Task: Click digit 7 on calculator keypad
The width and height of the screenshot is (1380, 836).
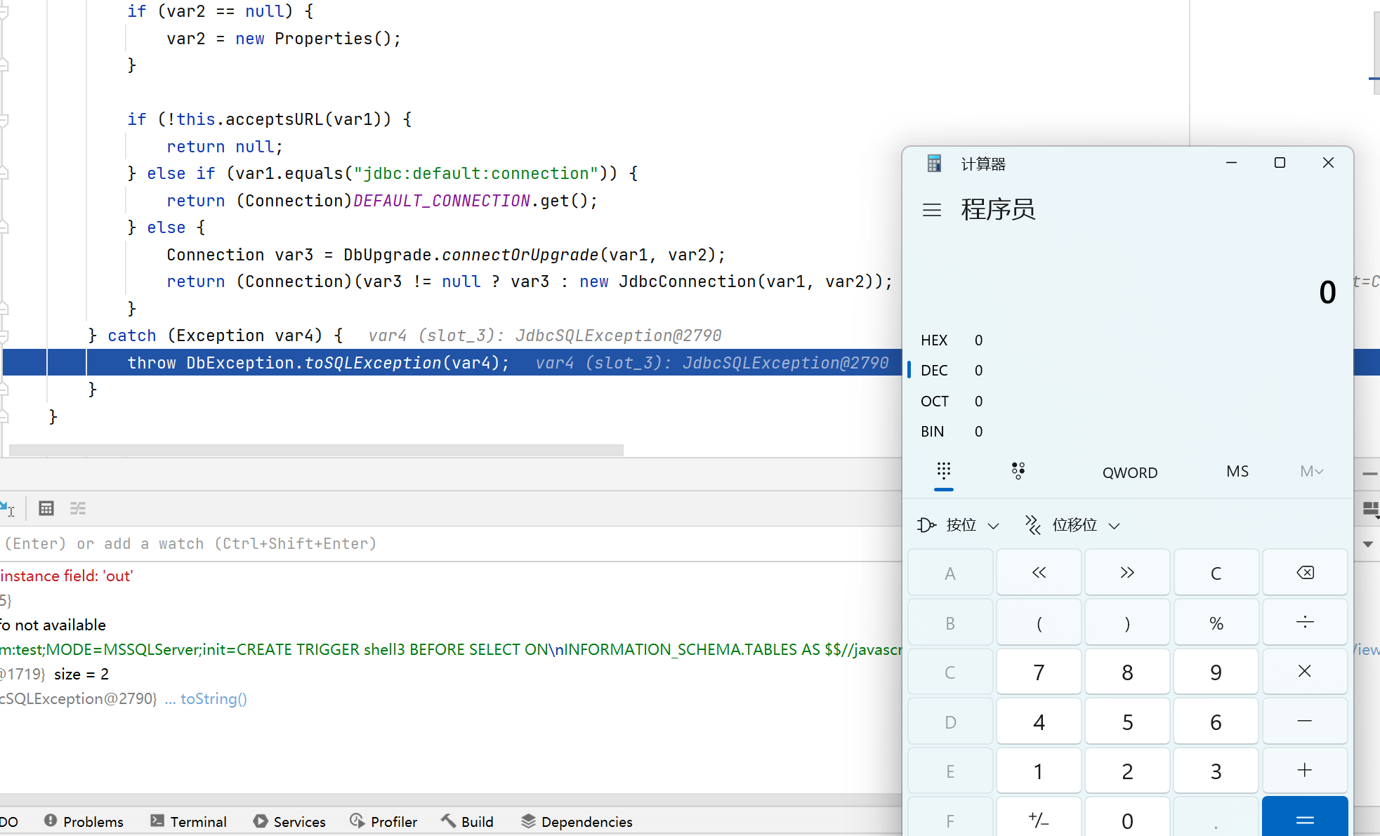Action: point(1039,672)
